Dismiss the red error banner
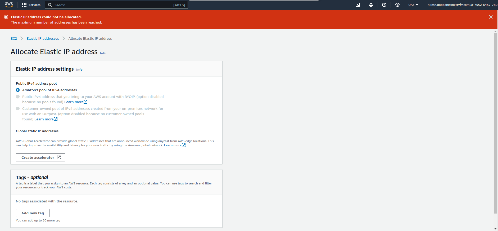Viewport: 498px width, 231px height. (x=491, y=17)
